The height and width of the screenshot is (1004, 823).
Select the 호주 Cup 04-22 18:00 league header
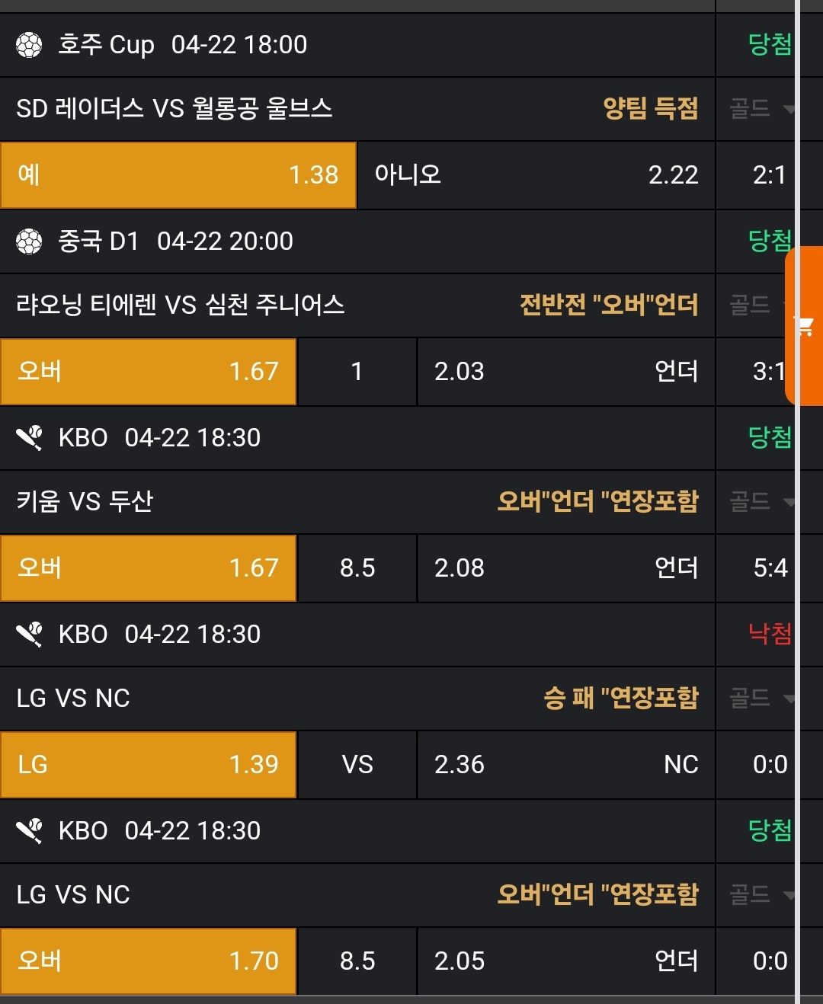(x=183, y=45)
